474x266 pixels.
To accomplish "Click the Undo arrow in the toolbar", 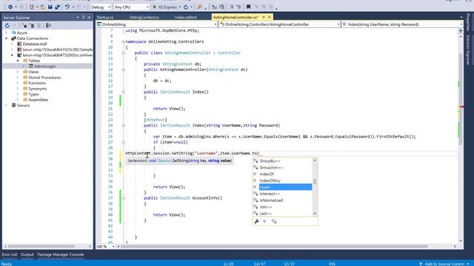I will (x=67, y=7).
